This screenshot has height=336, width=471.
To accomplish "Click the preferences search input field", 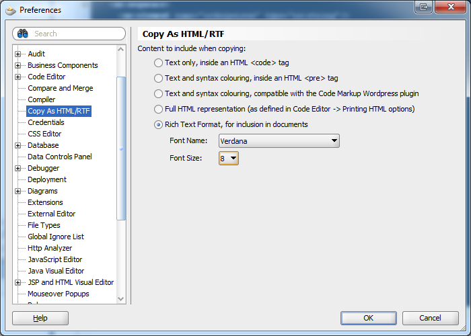I will click(75, 34).
